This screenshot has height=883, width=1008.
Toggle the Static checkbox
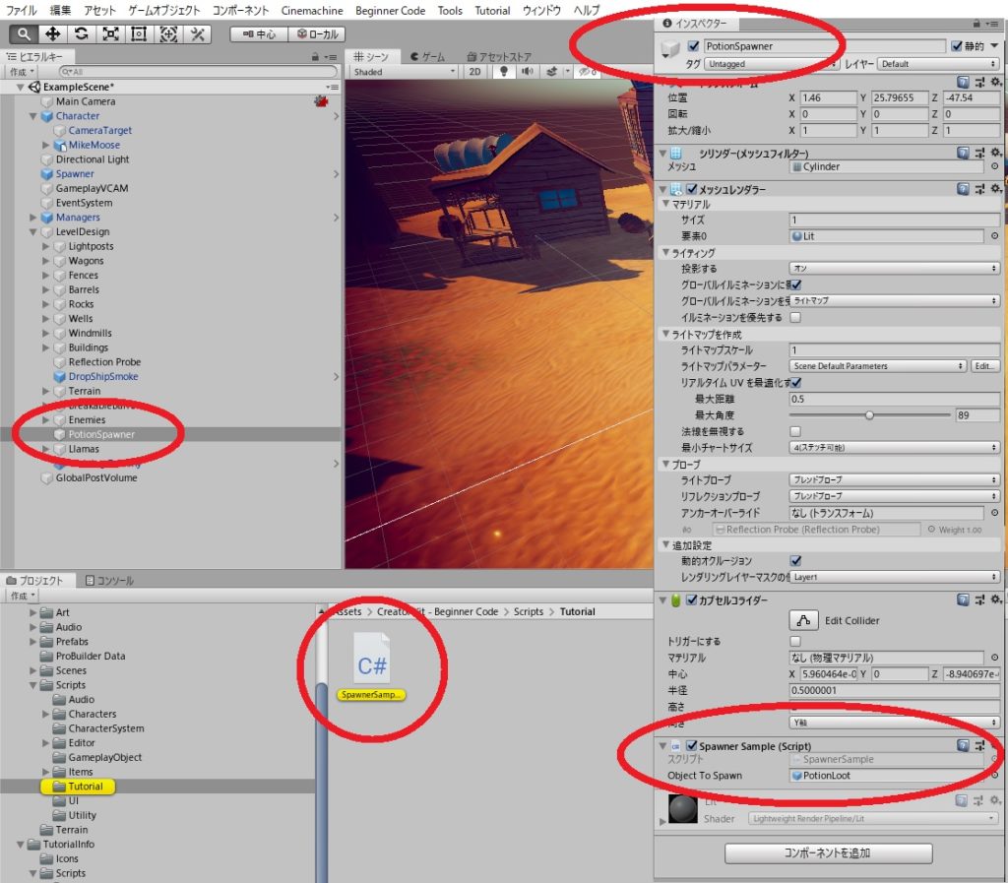coord(957,46)
